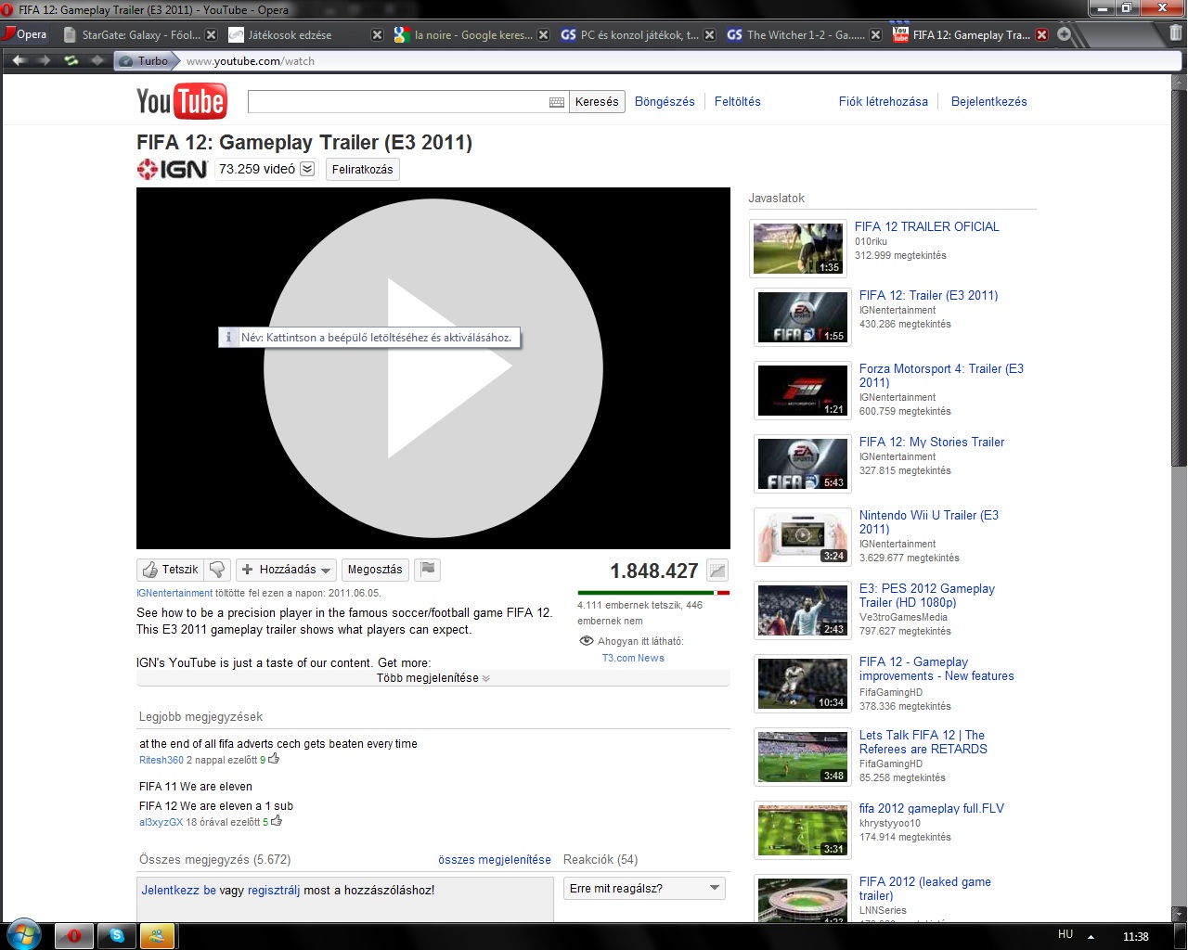Open FIFA 12 TRAILER OFICIAL thumbnail
Image resolution: width=1188 pixels, height=950 pixels.
point(798,249)
